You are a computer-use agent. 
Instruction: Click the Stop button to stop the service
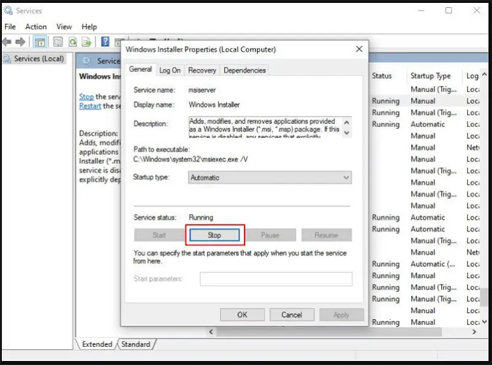point(215,235)
